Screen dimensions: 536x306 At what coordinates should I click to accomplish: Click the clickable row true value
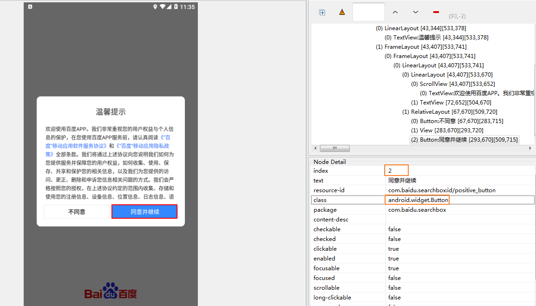pyautogui.click(x=393, y=249)
